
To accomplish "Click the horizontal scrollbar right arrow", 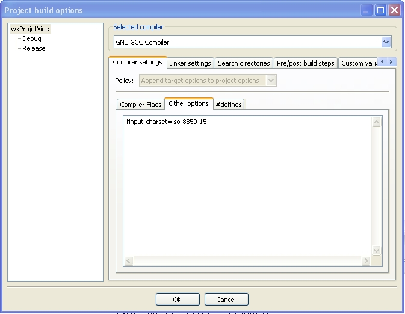I will (366, 260).
